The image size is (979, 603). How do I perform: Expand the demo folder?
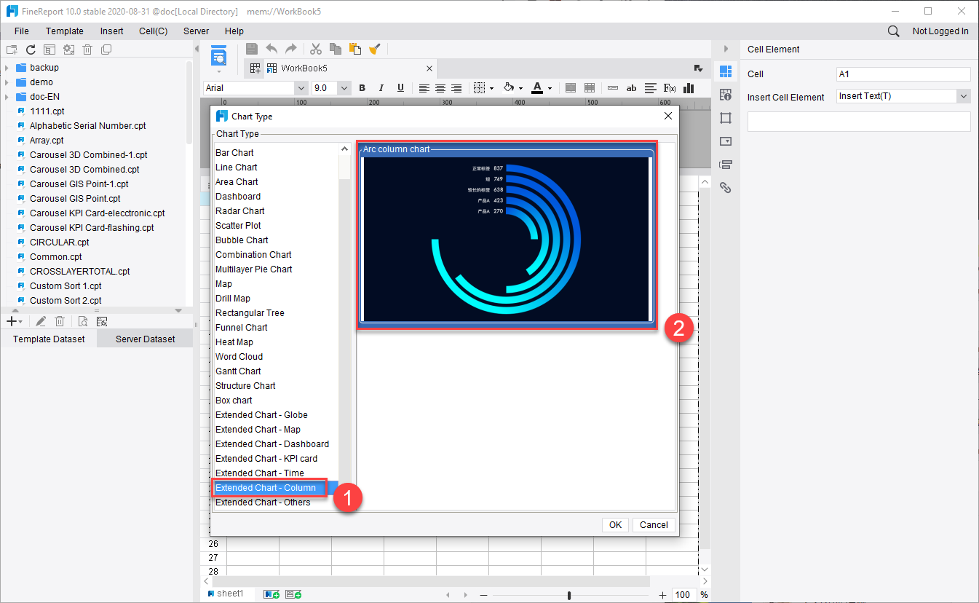pos(7,82)
